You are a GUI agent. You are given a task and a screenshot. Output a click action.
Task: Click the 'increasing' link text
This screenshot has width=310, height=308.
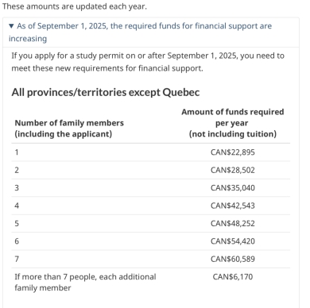click(28, 39)
